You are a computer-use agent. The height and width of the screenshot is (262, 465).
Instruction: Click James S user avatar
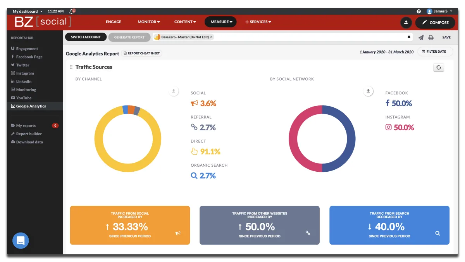coord(429,11)
